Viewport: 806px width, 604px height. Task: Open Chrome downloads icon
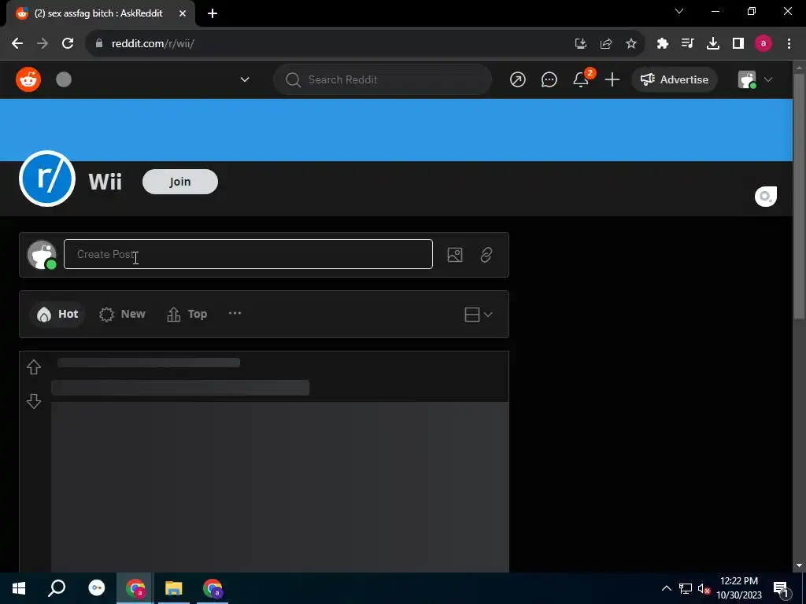pyautogui.click(x=713, y=44)
